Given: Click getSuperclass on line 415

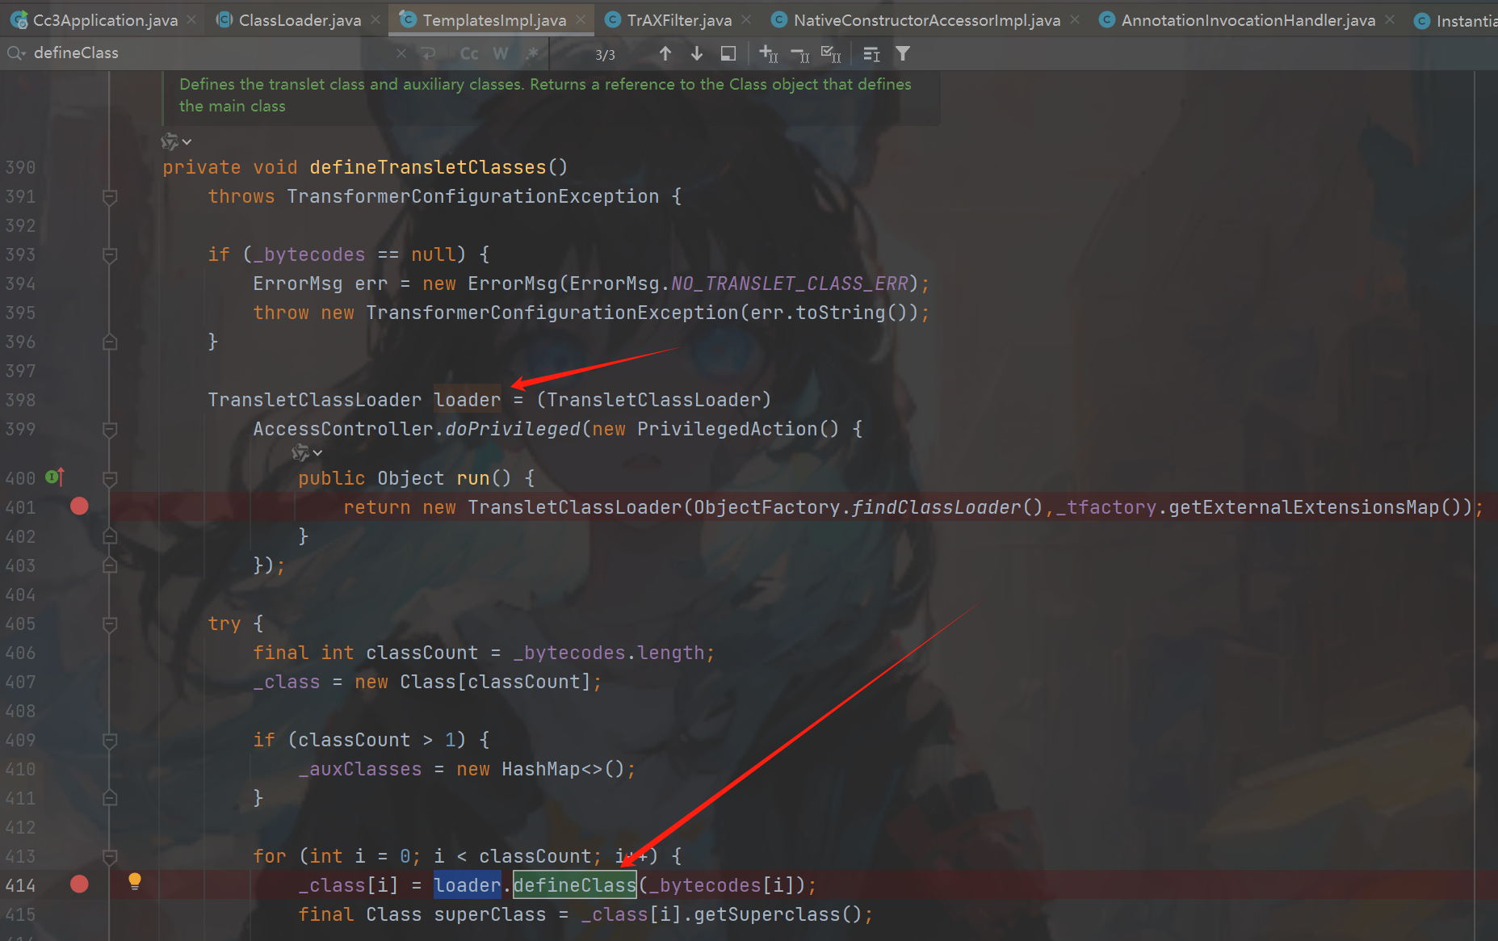Looking at the screenshot, I should [767, 914].
